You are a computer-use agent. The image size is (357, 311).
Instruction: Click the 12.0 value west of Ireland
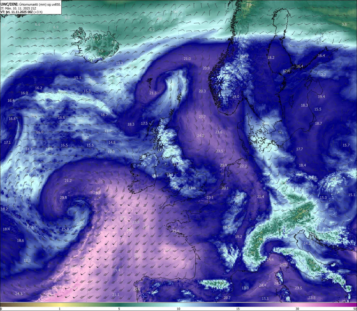[111, 152]
